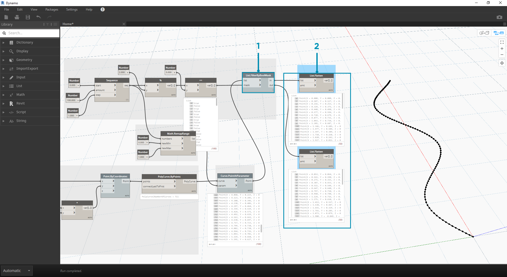Viewport: 507px width, 277px height.
Task: Click the Open file toolbar icon
Action: coord(17,17)
